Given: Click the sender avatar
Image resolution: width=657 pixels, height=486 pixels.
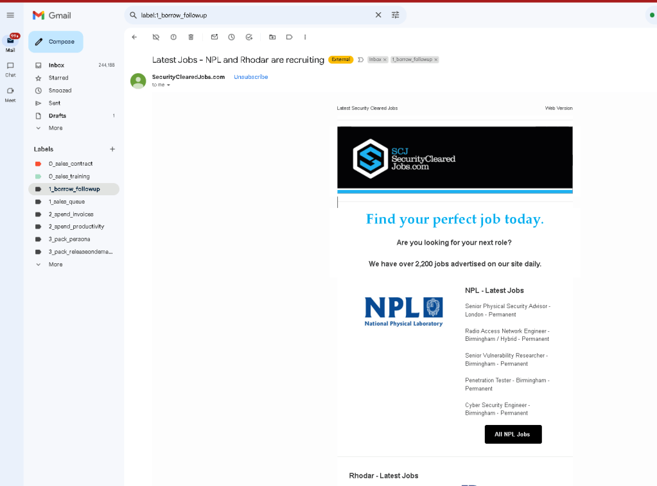Looking at the screenshot, I should pos(138,81).
